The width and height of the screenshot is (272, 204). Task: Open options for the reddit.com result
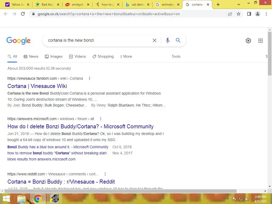point(105,174)
